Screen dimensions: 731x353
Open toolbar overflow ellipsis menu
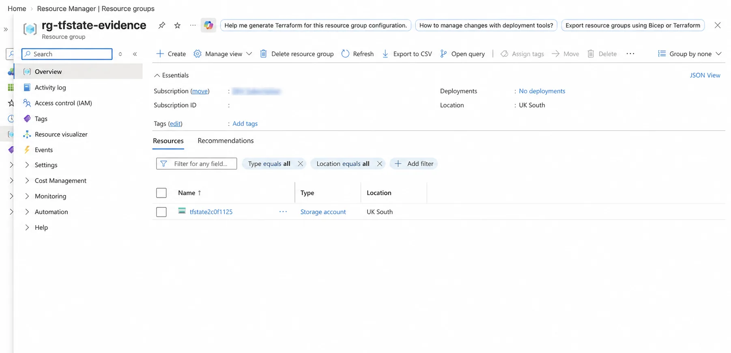[x=630, y=54]
